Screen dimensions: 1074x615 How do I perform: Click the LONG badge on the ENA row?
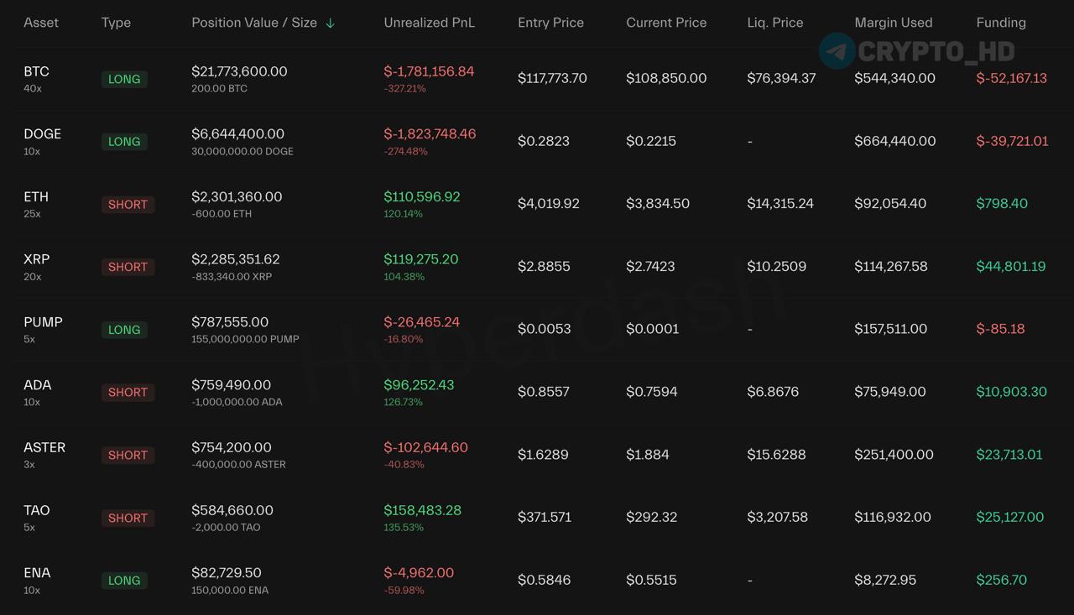(124, 580)
